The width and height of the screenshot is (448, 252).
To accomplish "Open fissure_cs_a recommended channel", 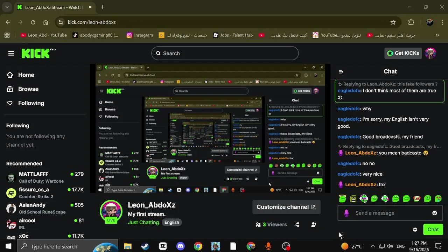I will 45,192.
